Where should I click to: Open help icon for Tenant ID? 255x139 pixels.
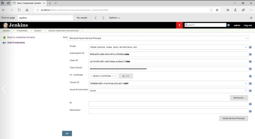point(251,84)
